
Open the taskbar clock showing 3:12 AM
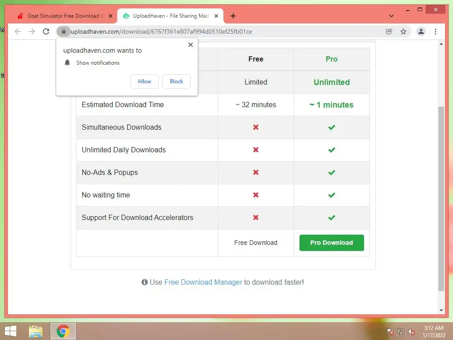(434, 331)
